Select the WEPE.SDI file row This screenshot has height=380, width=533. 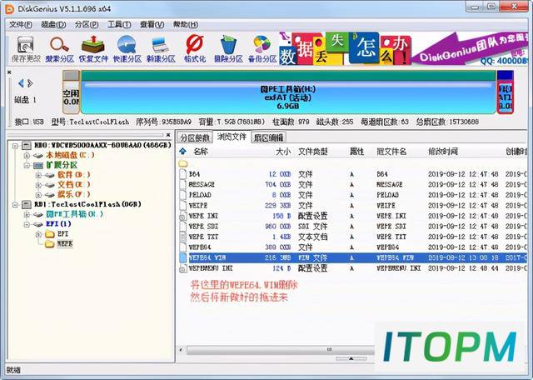(352, 227)
